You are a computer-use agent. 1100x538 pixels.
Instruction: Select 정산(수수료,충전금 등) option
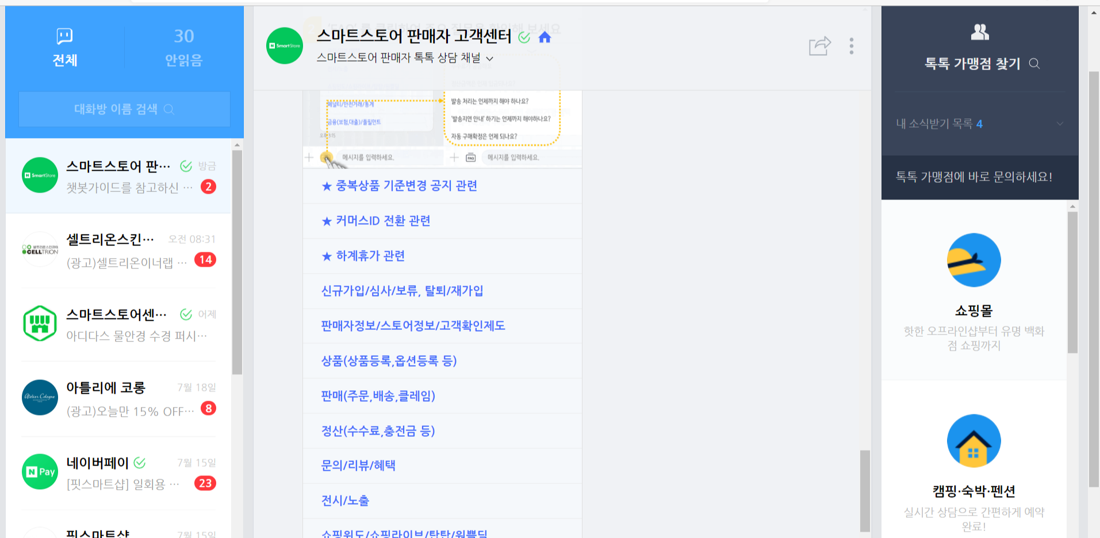coord(378,431)
